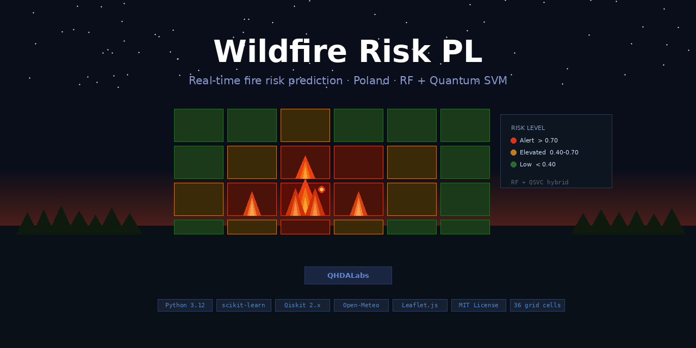Click the Wildfire Risk PL title

point(348,52)
